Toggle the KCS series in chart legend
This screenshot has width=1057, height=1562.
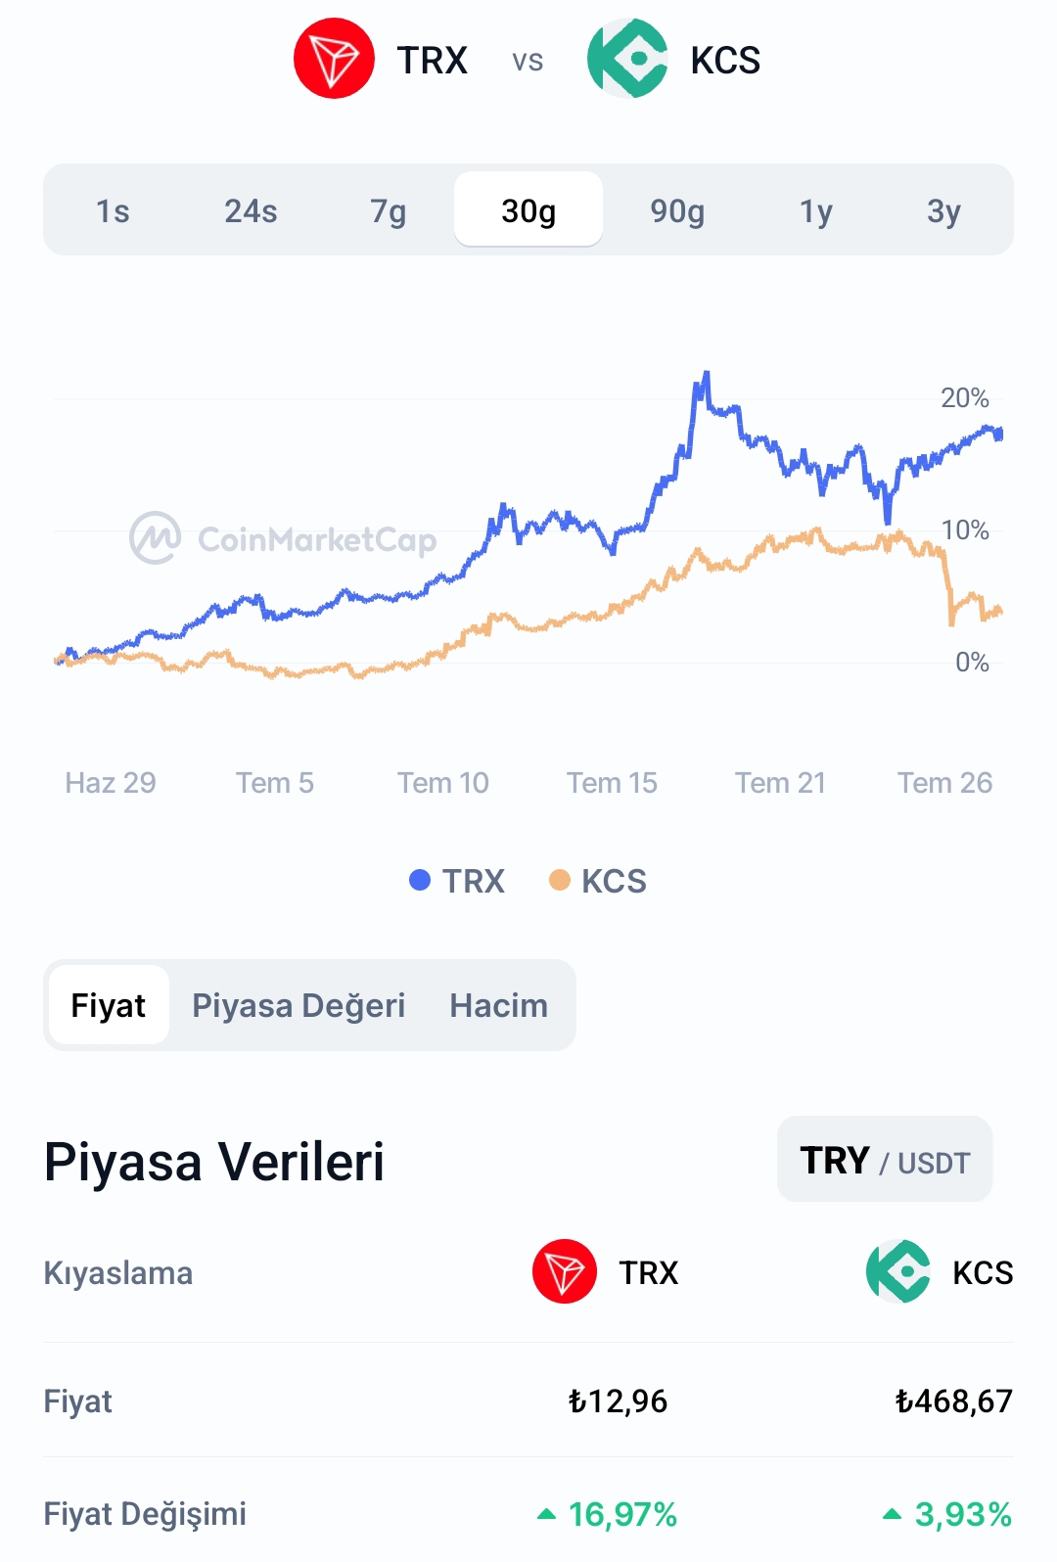(x=598, y=881)
